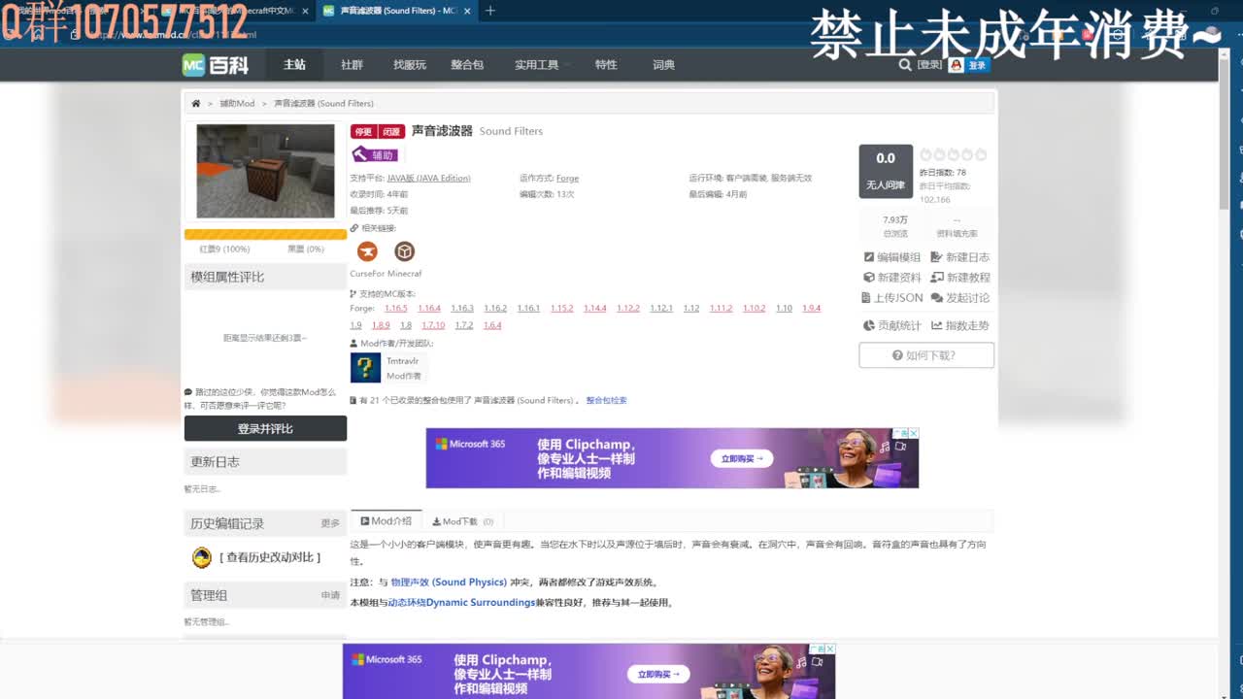
Task: Select 社群 in the navigation bar
Action: [x=351, y=64]
